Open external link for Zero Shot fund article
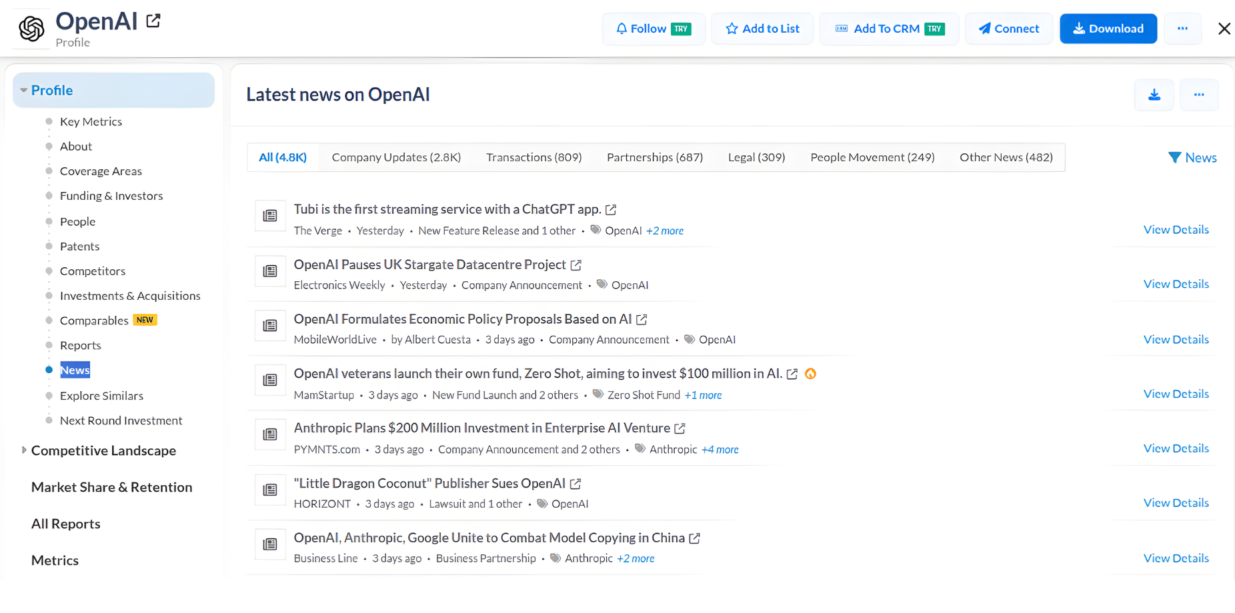This screenshot has width=1235, height=613. 792,374
